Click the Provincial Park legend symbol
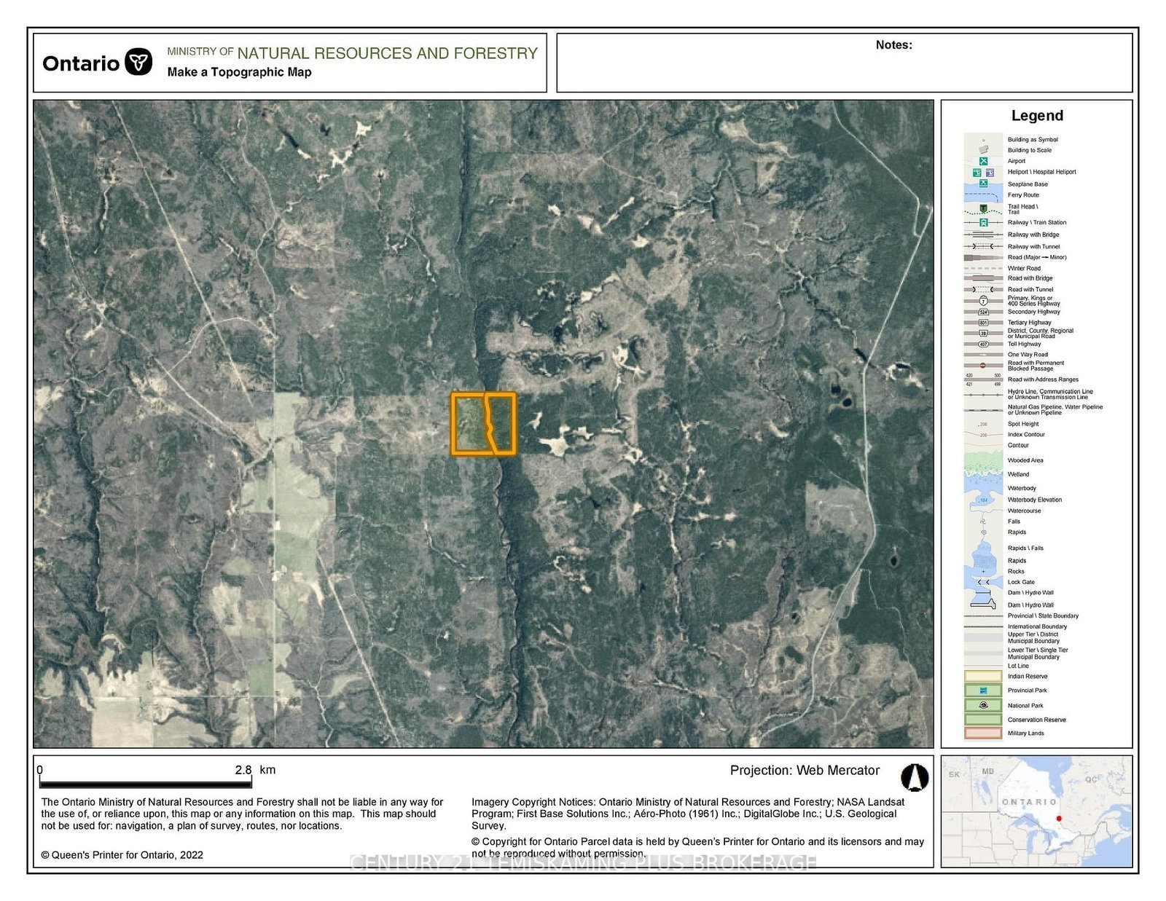 coord(983,690)
